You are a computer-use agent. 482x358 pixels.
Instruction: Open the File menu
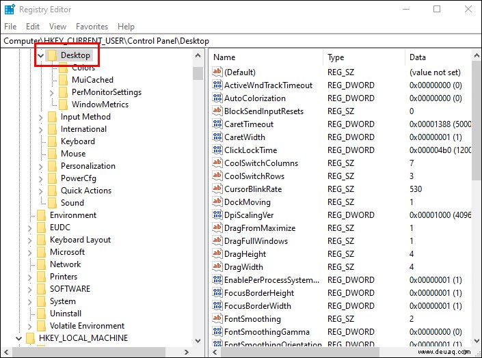click(x=10, y=27)
